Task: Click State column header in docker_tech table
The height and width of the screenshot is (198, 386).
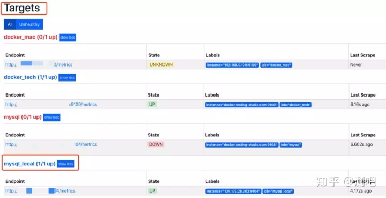Action: coord(153,95)
